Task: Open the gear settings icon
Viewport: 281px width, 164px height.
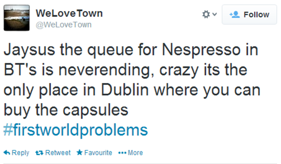Action: click(206, 14)
